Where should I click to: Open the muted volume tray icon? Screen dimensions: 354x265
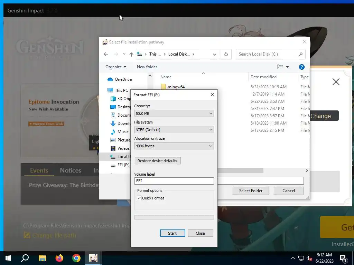309,258
